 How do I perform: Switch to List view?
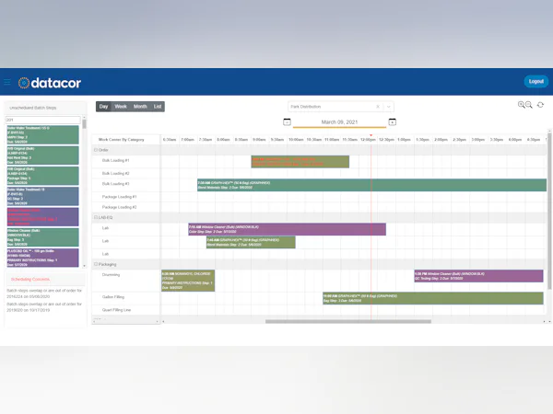[158, 107]
